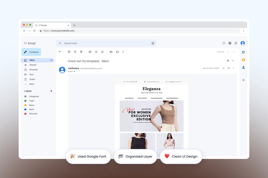This screenshot has height=178, width=268.
Task: Remove the Inbox label tag from the subject
Action: pos(108,61)
